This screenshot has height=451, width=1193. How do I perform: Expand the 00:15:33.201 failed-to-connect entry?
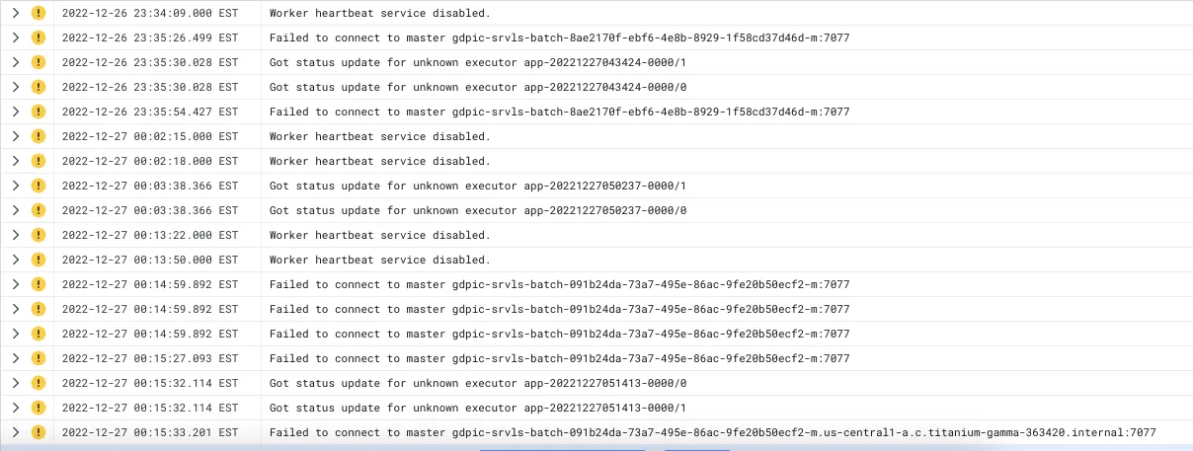[x=15, y=432]
